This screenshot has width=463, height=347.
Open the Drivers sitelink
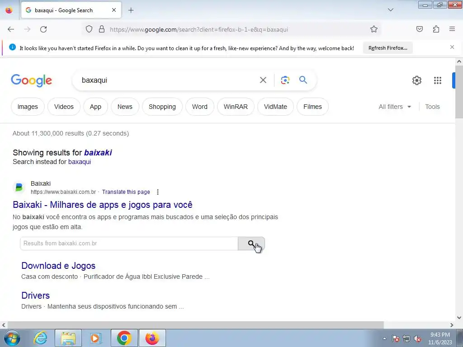click(x=35, y=295)
